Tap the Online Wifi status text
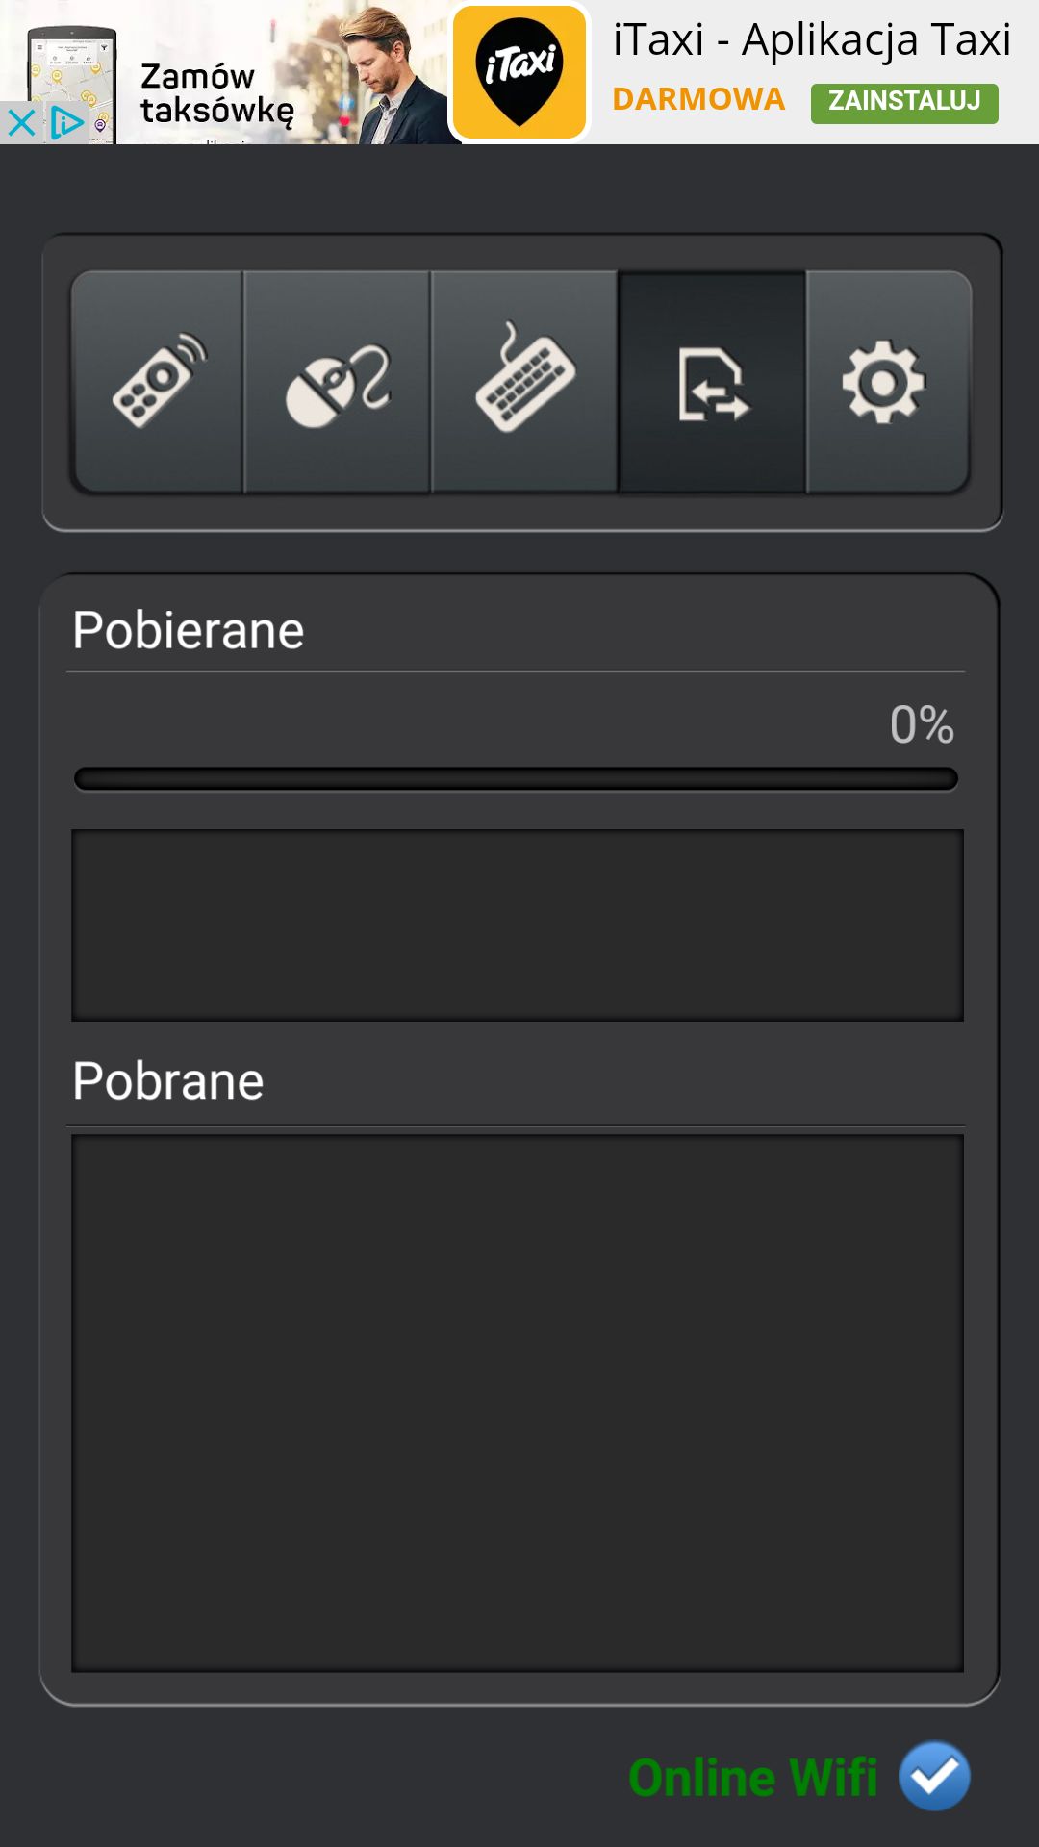The image size is (1039, 1847). tap(752, 1778)
